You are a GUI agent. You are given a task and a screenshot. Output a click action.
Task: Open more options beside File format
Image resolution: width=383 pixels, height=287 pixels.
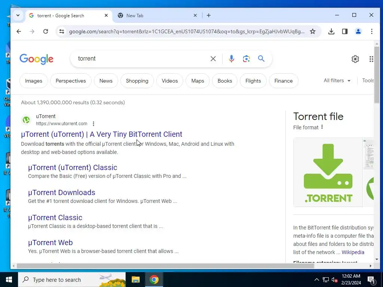pyautogui.click(x=322, y=127)
